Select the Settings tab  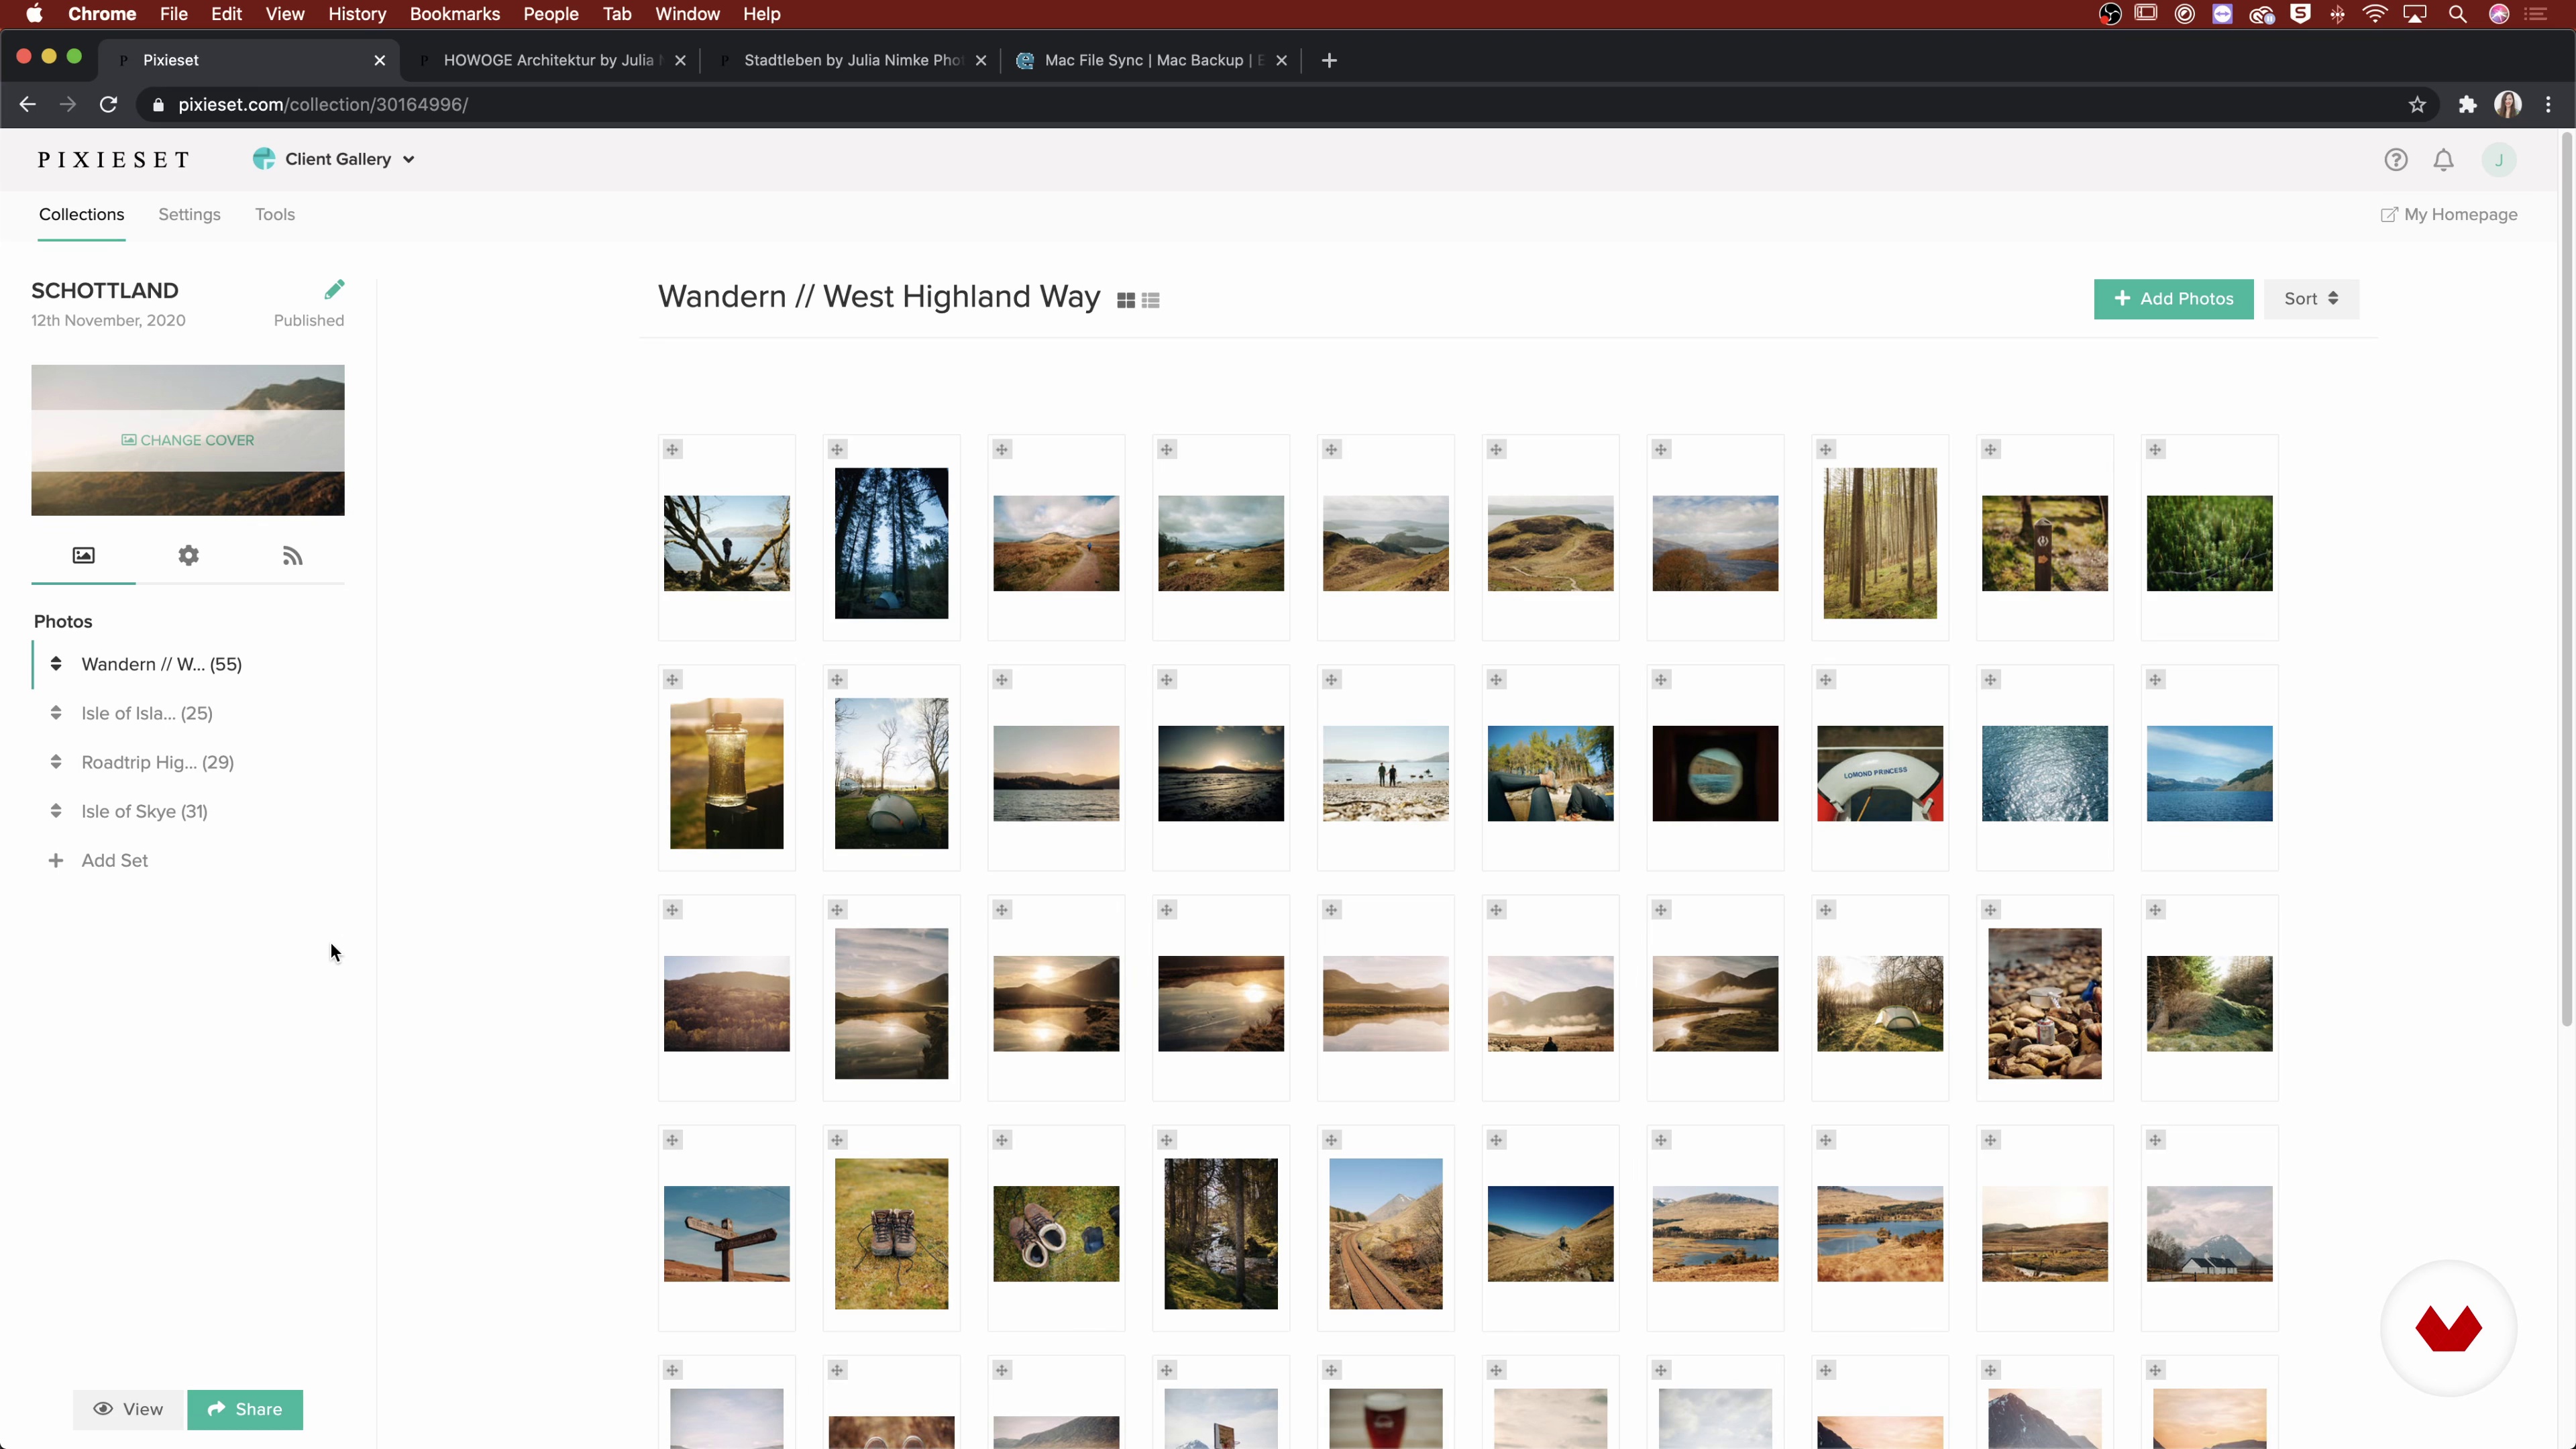click(x=190, y=215)
